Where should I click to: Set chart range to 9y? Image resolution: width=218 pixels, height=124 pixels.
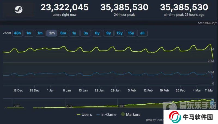click(108, 33)
